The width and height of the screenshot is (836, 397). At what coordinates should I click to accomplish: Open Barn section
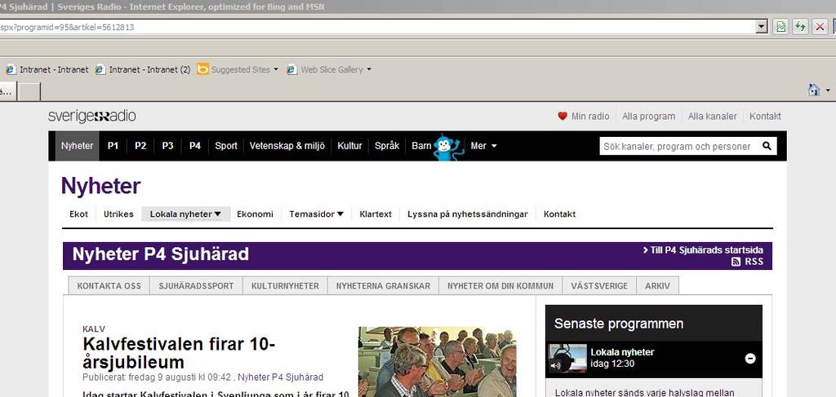click(x=421, y=146)
